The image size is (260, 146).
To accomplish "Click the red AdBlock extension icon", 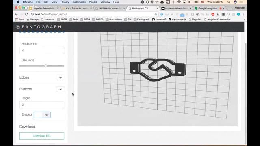I will 213,14.
